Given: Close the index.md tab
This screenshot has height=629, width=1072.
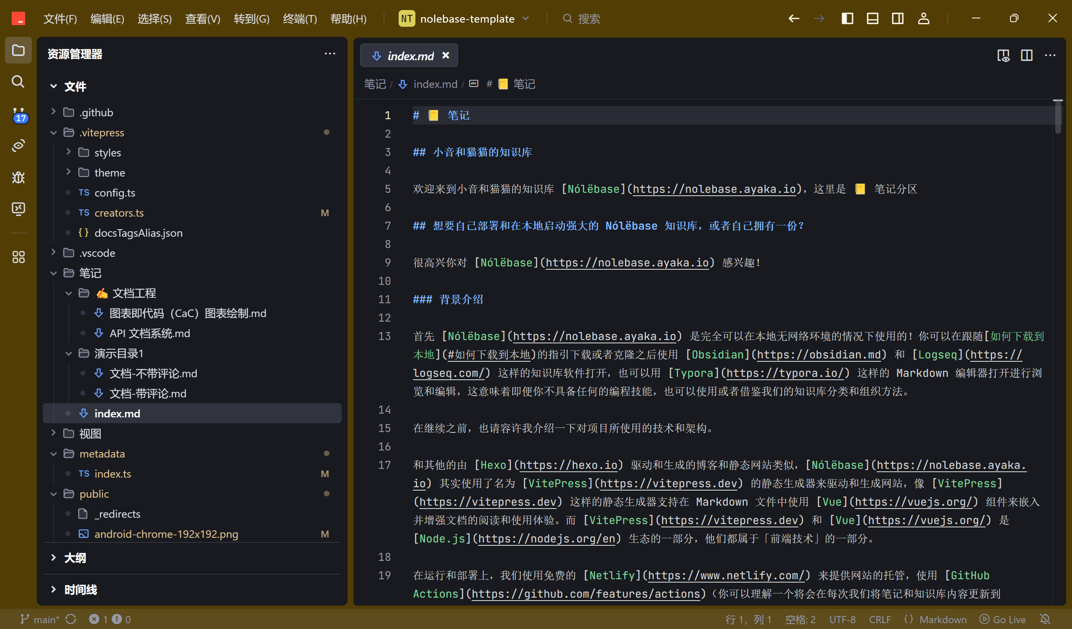Looking at the screenshot, I should (446, 55).
